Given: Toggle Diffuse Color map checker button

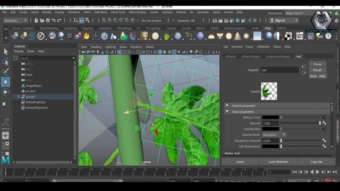Looking at the screenshot, I should [x=324, y=117].
